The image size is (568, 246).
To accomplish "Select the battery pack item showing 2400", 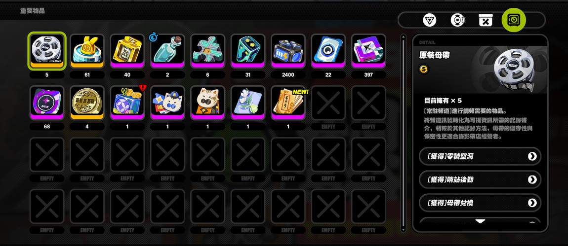I will click(288, 51).
